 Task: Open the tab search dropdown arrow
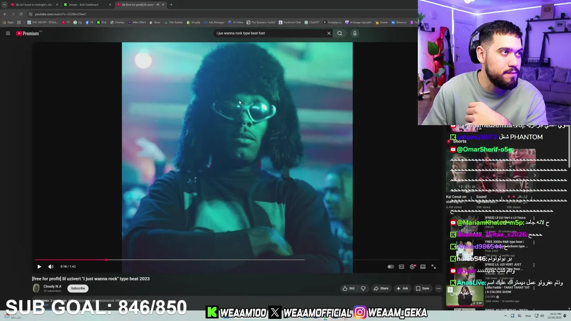pos(4,4)
